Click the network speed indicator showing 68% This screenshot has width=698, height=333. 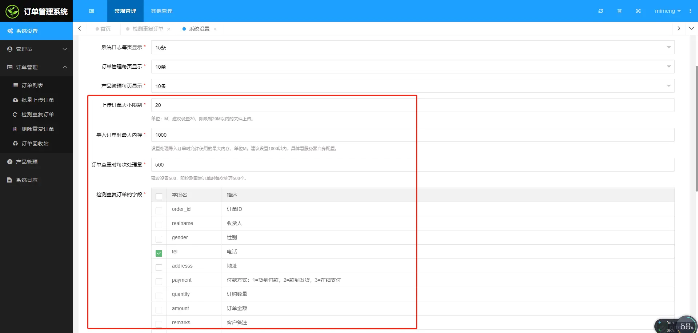686,325
